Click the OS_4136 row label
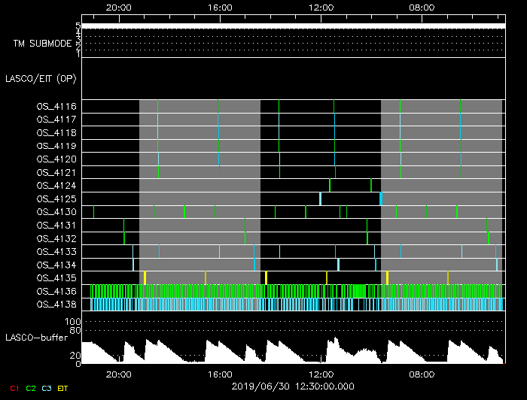The height and width of the screenshot is (400, 527). [x=56, y=291]
